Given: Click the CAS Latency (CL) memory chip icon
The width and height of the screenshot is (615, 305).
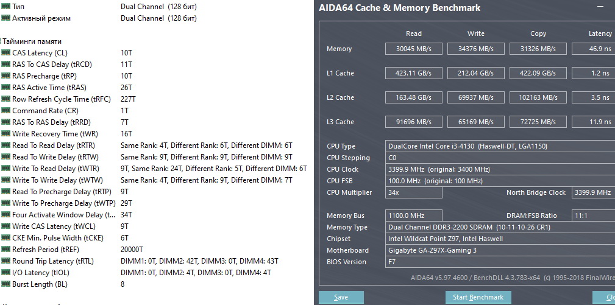Looking at the screenshot, I should pos(6,53).
